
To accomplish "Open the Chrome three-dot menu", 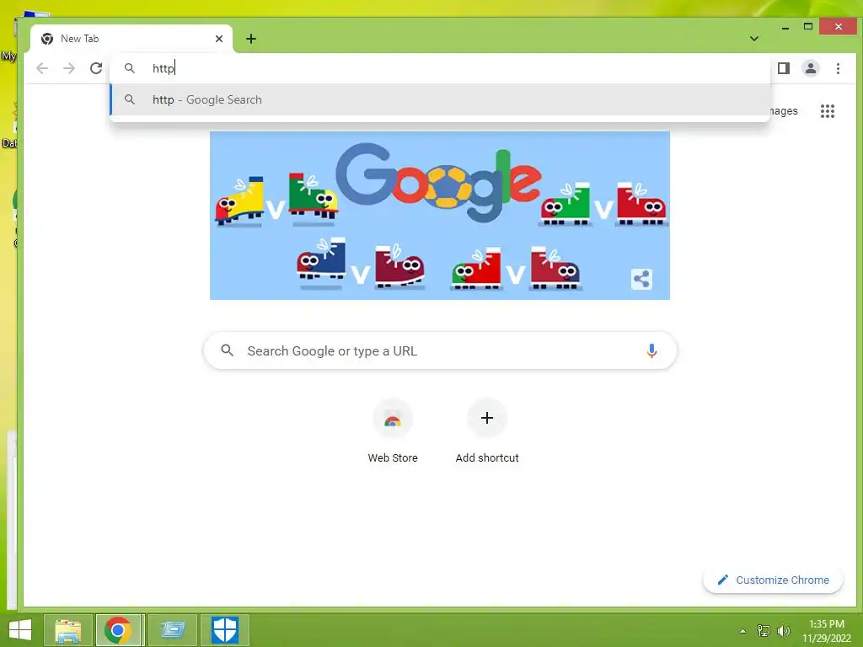I will point(838,68).
